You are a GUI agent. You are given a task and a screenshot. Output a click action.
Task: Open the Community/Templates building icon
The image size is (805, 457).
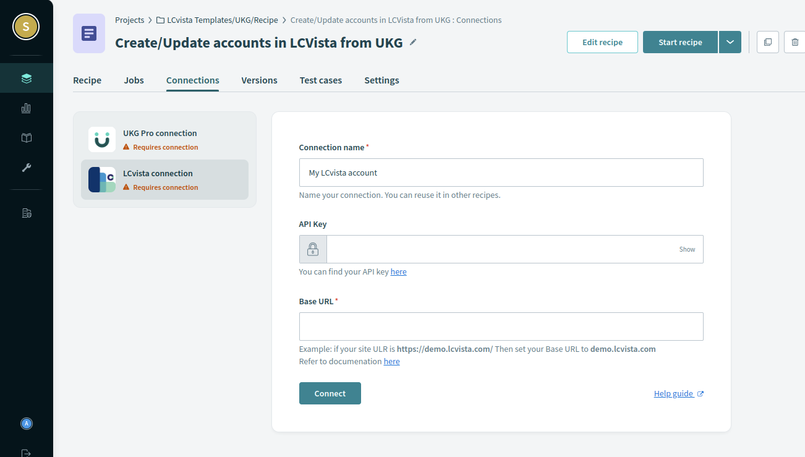(26, 212)
